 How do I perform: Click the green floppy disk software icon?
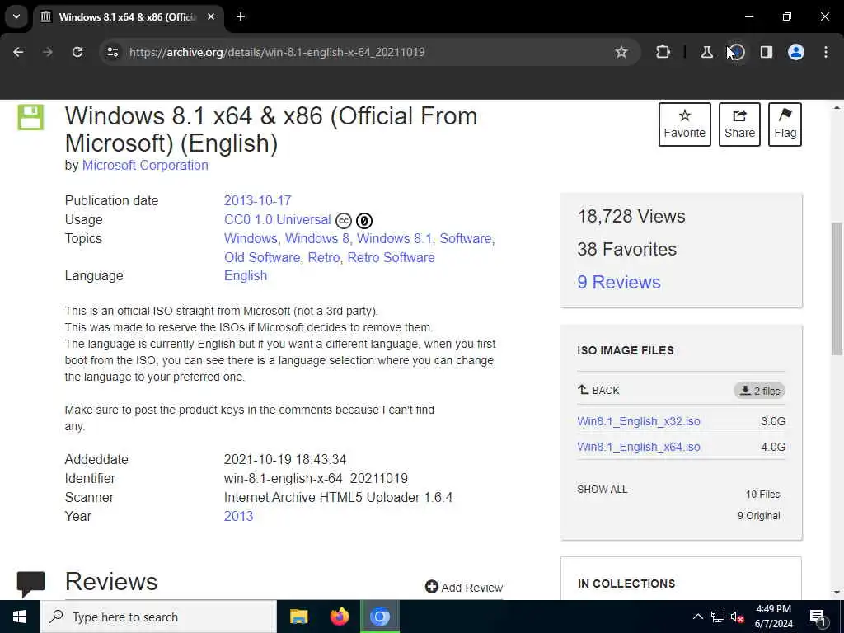(30, 117)
